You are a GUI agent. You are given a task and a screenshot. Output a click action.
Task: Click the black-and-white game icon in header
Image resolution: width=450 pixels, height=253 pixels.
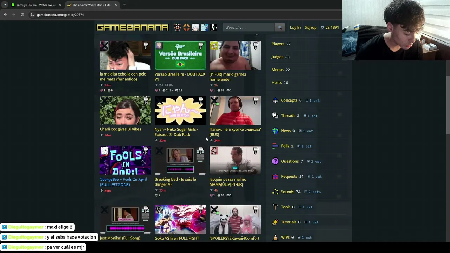pyautogui.click(x=214, y=27)
